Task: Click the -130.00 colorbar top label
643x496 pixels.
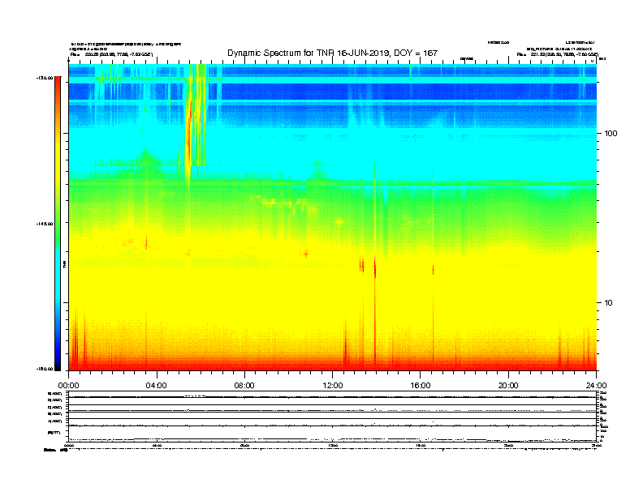Action: click(45, 77)
